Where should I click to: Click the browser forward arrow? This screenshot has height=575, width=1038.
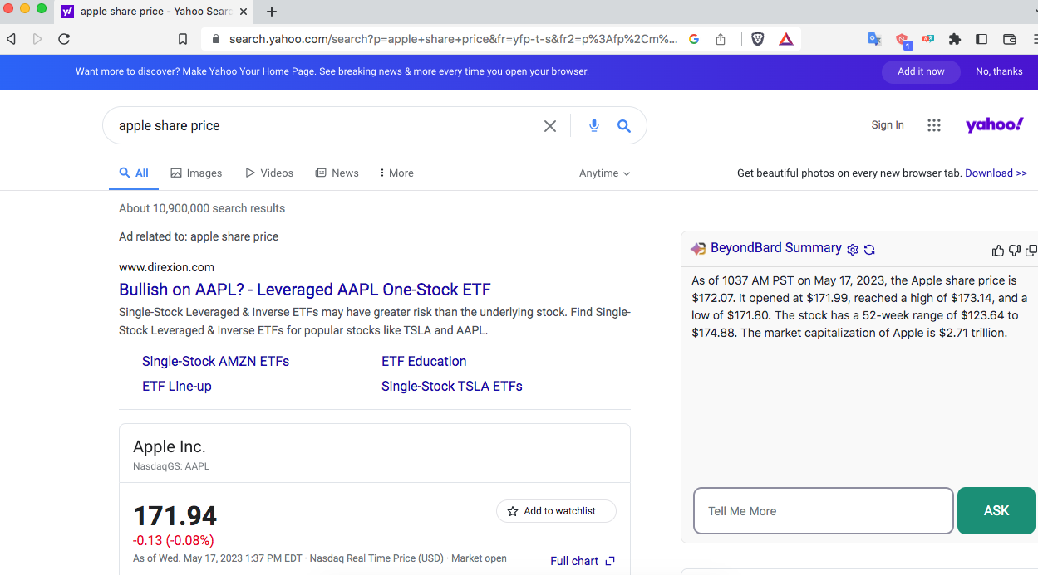click(x=37, y=39)
